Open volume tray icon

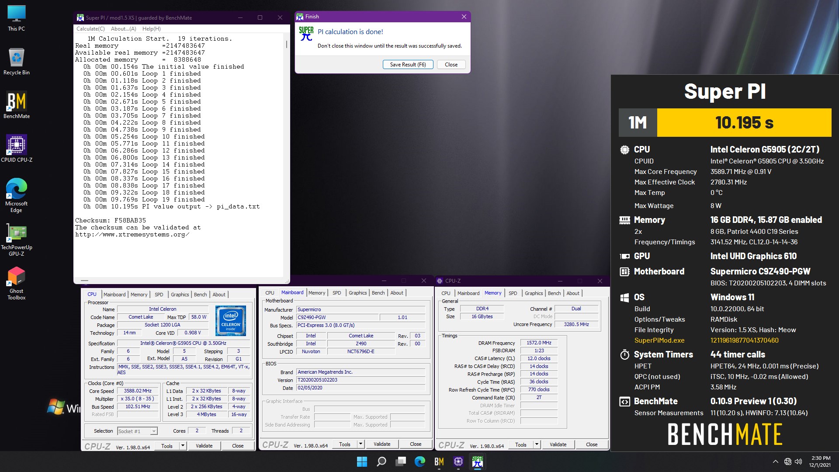click(x=798, y=462)
